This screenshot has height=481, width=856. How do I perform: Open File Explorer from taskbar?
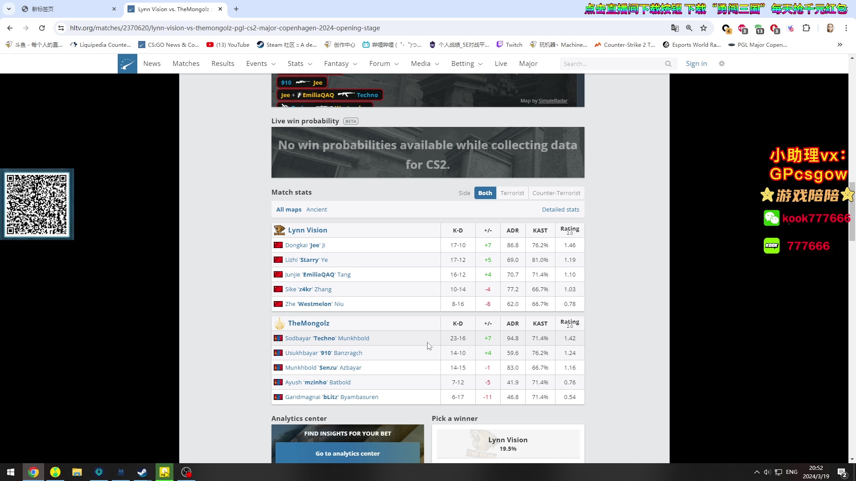(x=77, y=472)
